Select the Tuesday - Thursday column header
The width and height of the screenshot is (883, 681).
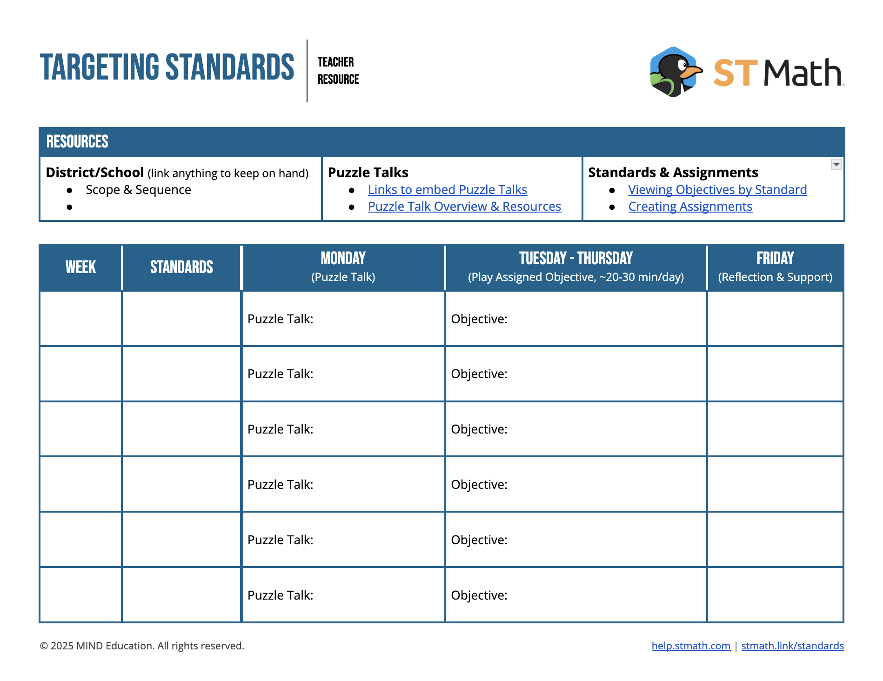pyautogui.click(x=575, y=267)
